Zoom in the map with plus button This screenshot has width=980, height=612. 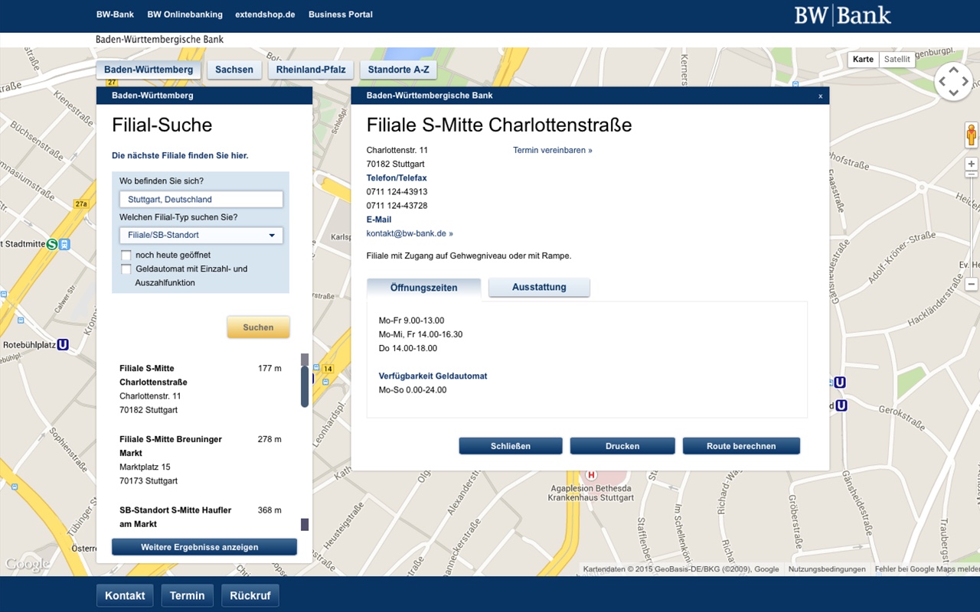coord(972,164)
